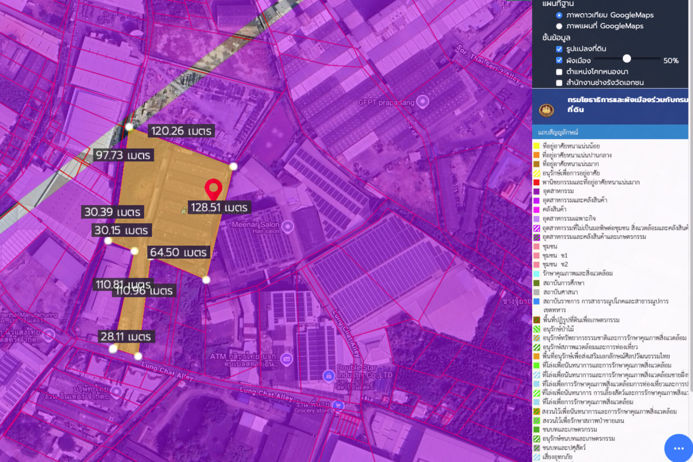Image resolution: width=693 pixels, height=462 pixels.
Task: Uncheck the รูปแปลงที่ดิน layer checkbox
Action: point(559,49)
